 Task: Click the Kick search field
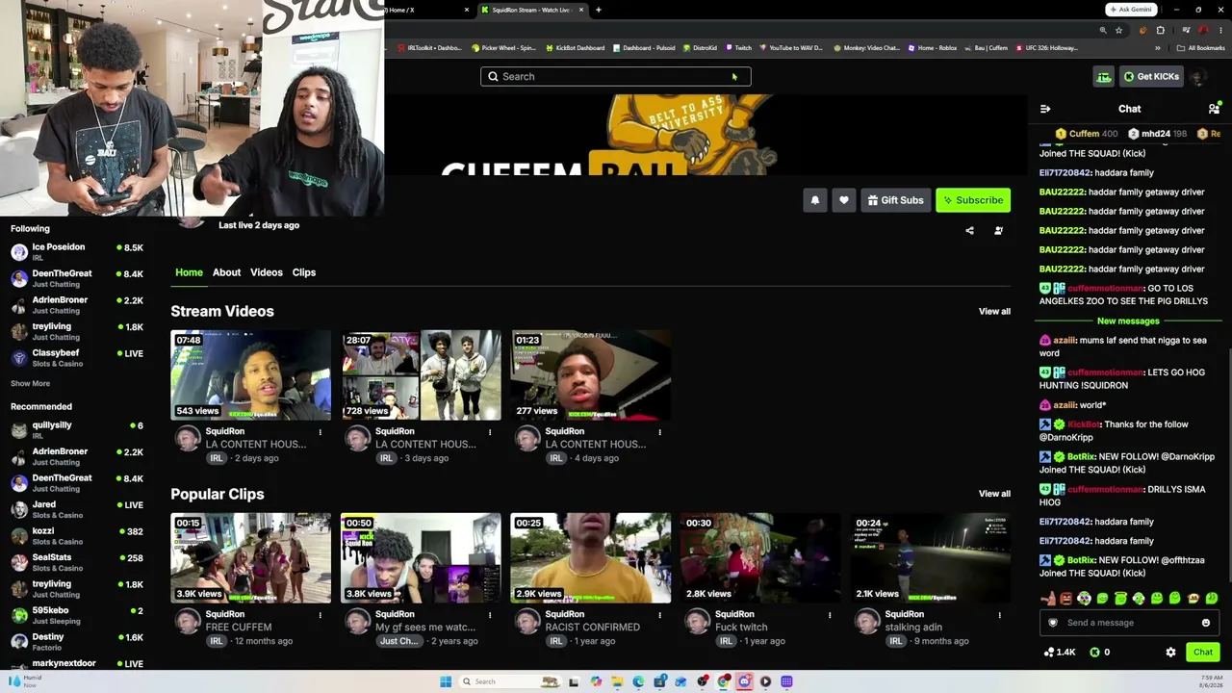tap(616, 77)
